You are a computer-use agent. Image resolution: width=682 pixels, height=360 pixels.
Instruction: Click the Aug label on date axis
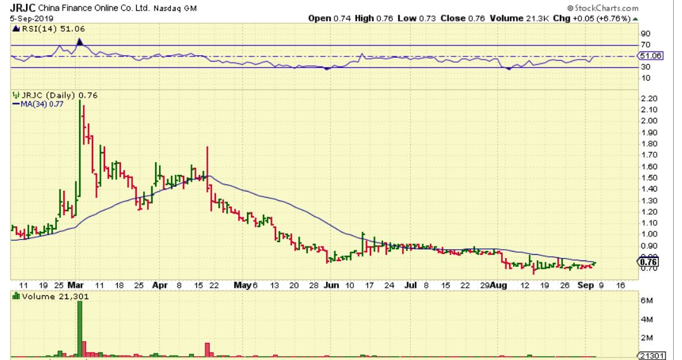pyautogui.click(x=499, y=286)
